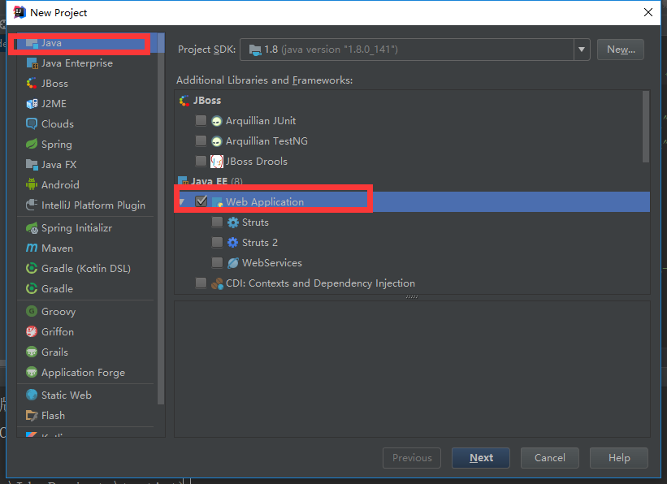Tick the Struts checkbox
The width and height of the screenshot is (667, 484).
[x=217, y=222]
